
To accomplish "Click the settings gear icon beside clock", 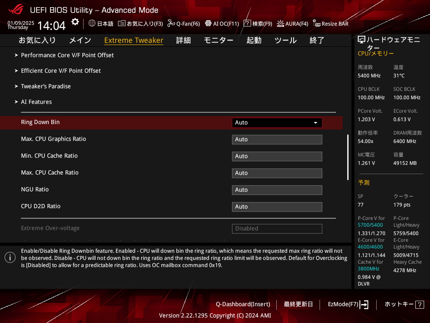I will pos(75,22).
